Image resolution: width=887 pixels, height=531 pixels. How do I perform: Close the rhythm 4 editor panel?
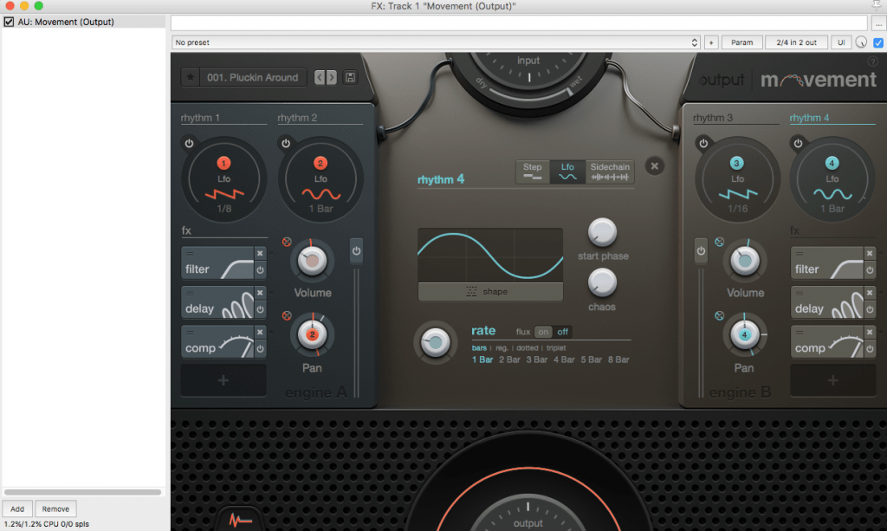[655, 166]
